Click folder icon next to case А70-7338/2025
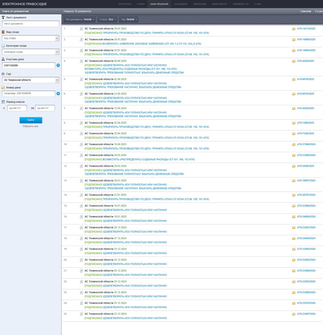323x335 pixels. coord(294,134)
